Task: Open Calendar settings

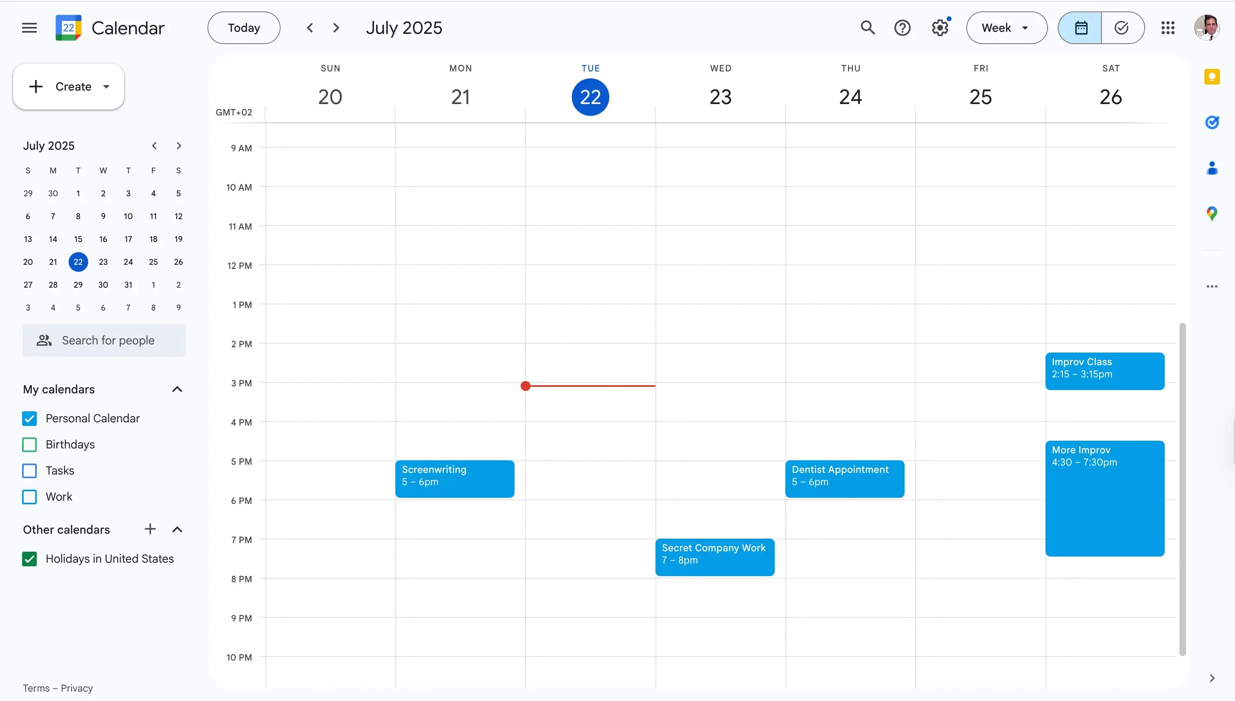Action: tap(940, 27)
